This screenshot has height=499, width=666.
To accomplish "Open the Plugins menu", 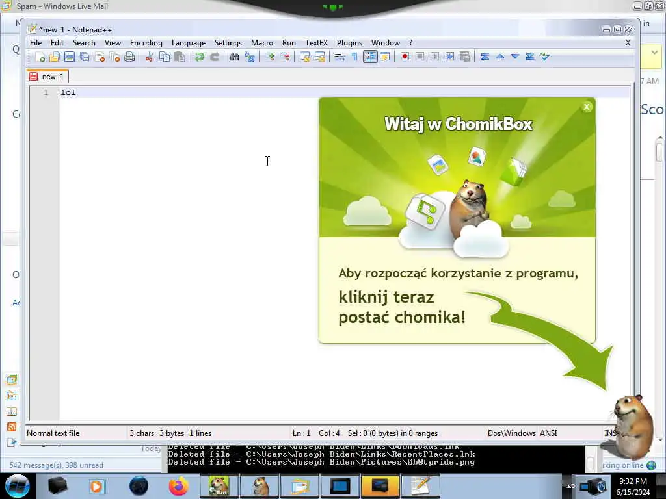I will coord(349,43).
